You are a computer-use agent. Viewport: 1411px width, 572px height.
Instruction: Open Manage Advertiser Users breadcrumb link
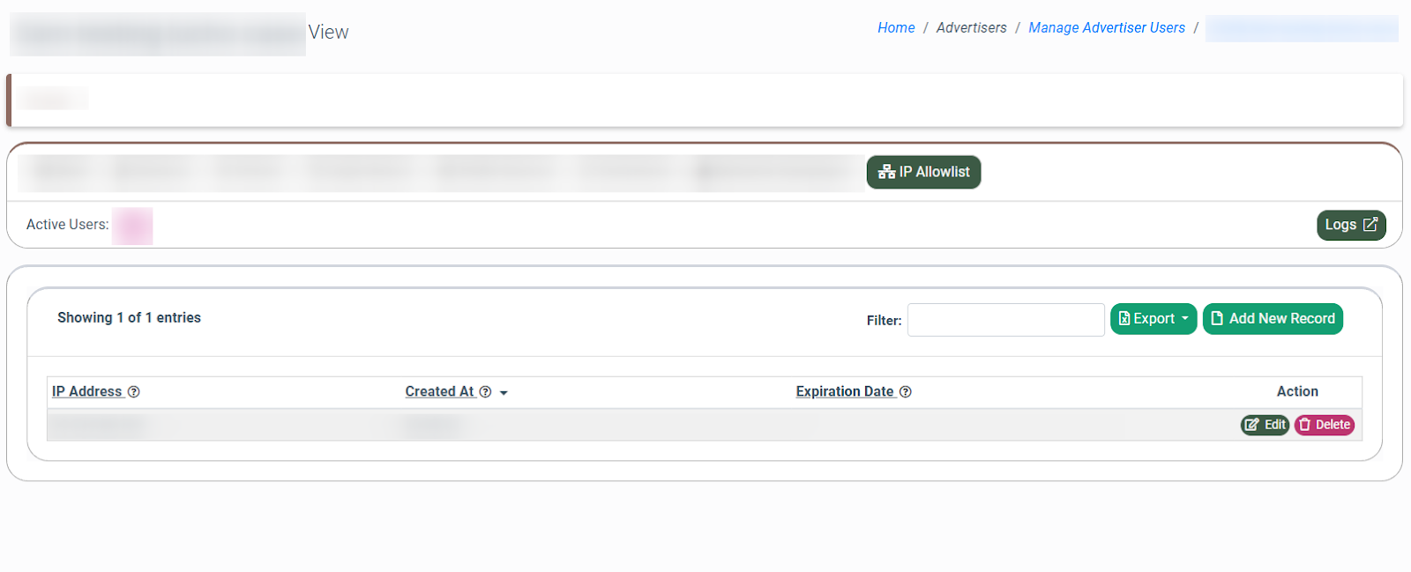pos(1106,28)
